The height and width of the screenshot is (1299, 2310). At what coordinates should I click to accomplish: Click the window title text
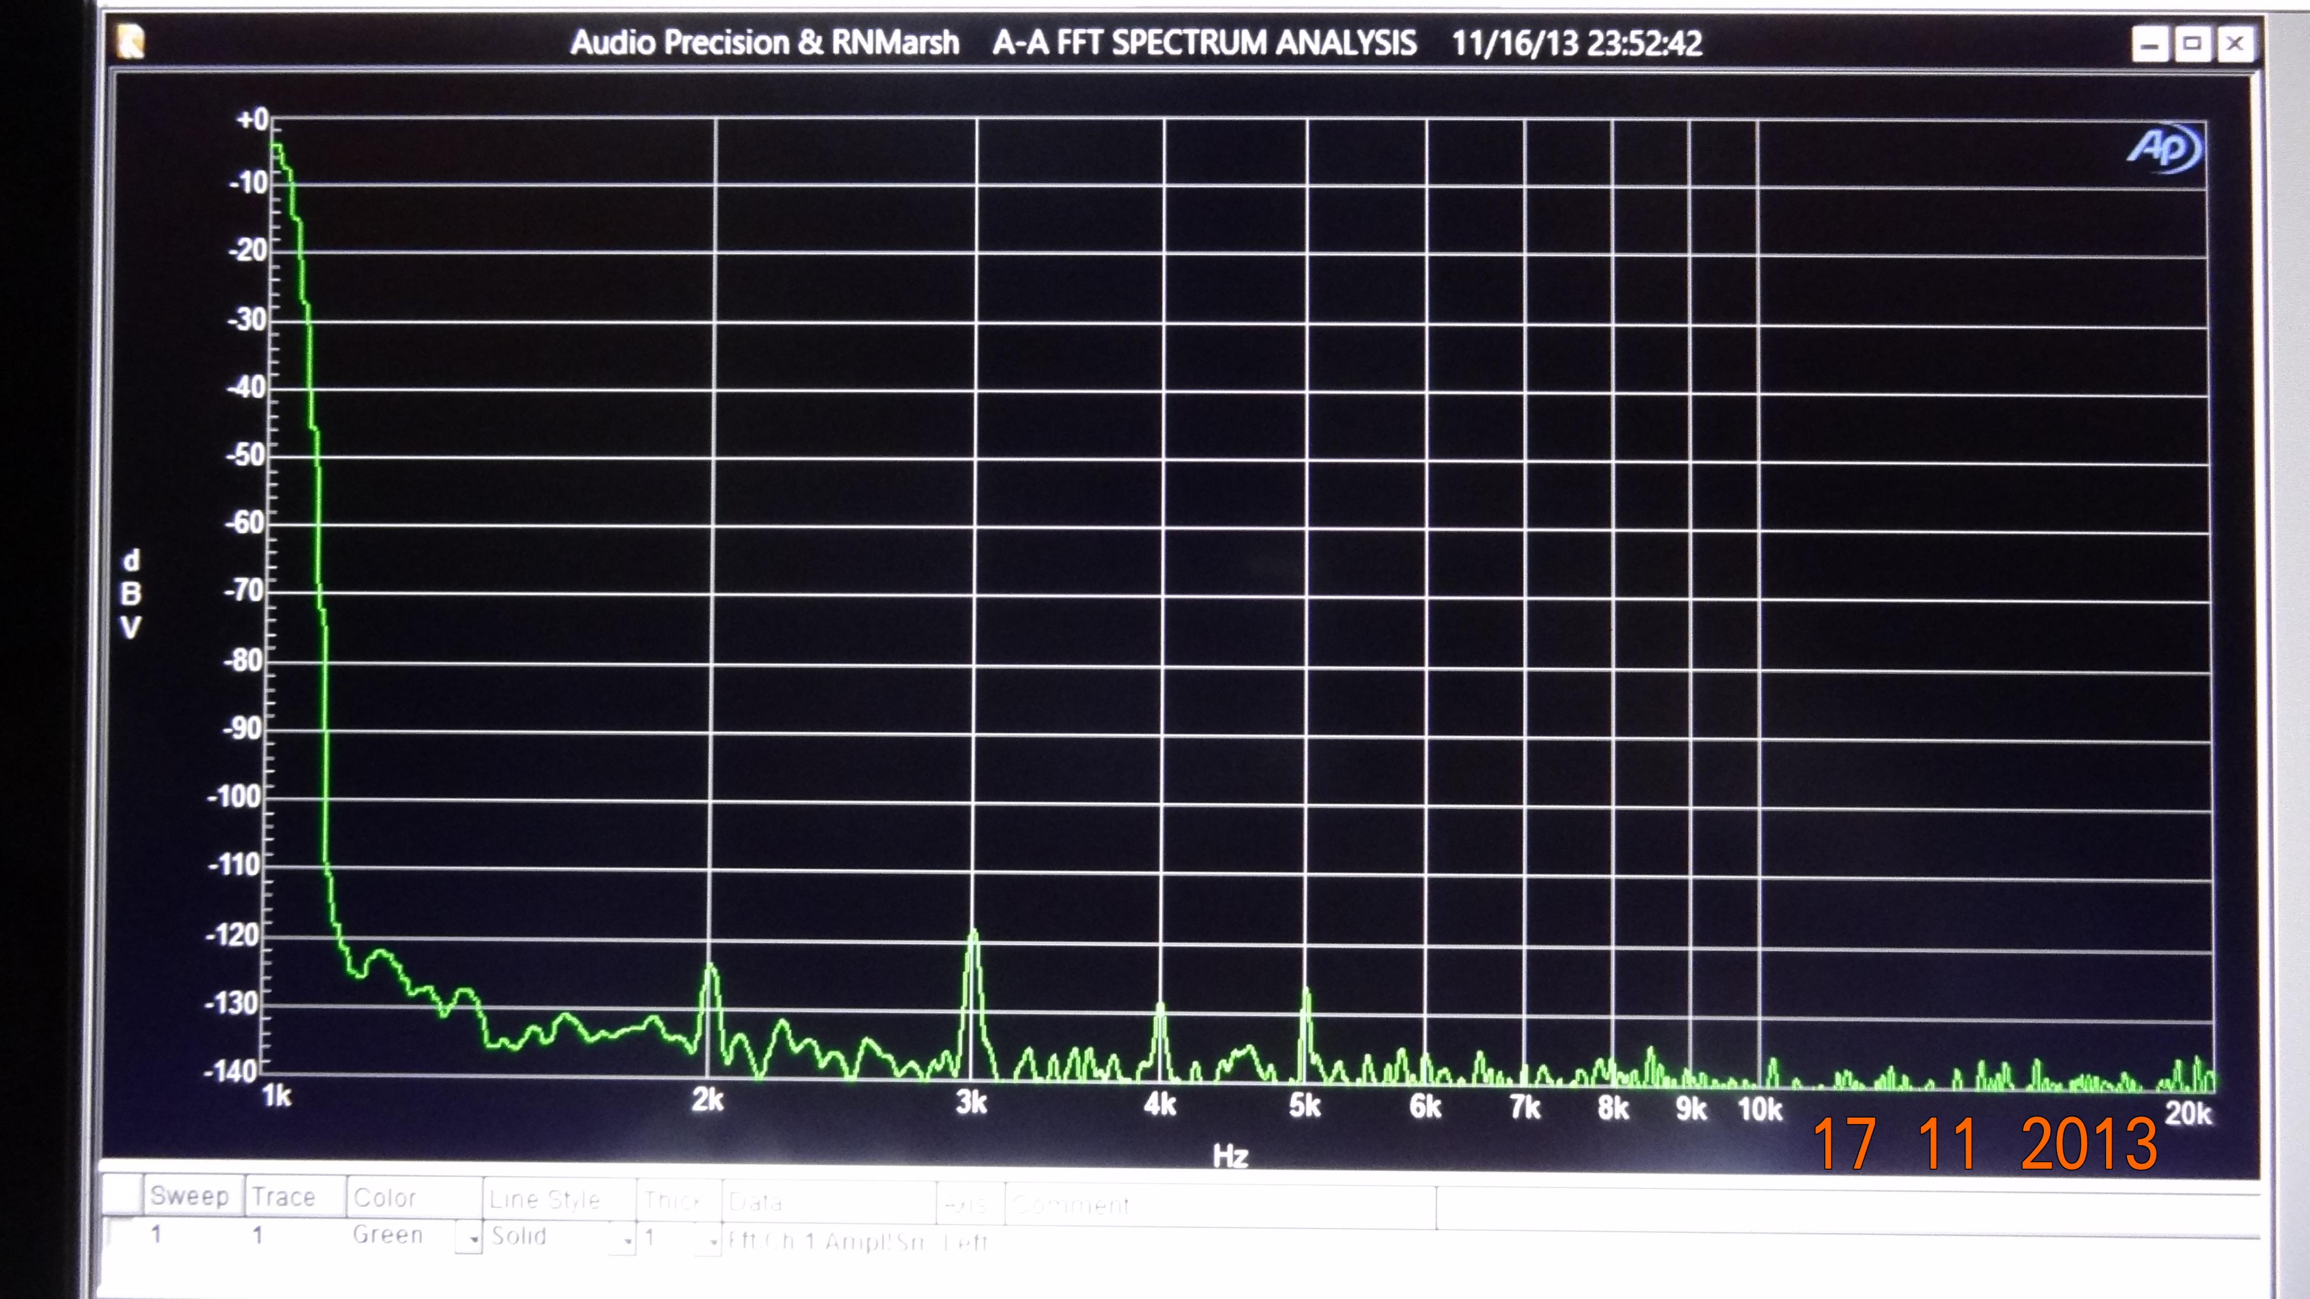[x=1136, y=42]
